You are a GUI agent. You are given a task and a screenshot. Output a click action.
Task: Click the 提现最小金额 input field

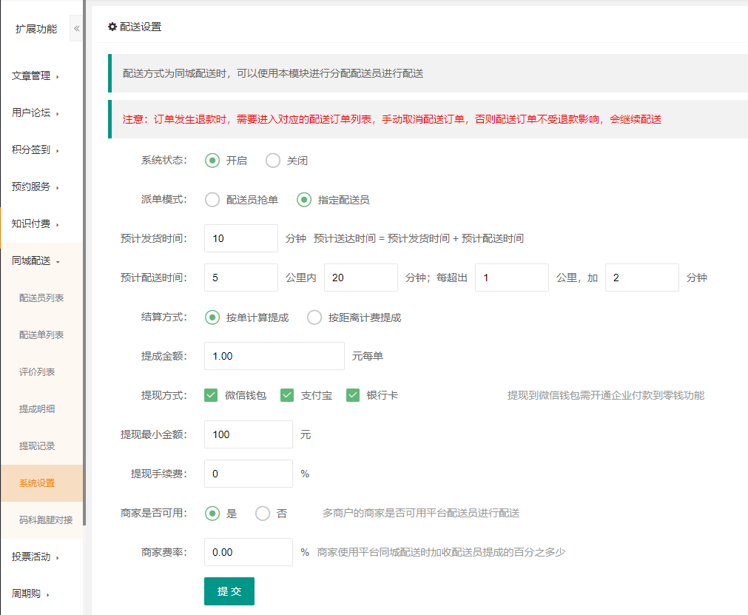pyautogui.click(x=248, y=434)
